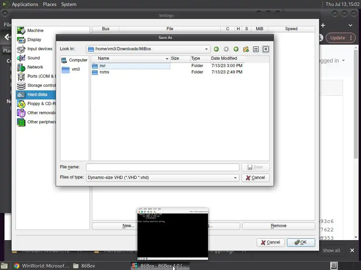
Task: Go back in Save As dialog
Action: [216, 49]
